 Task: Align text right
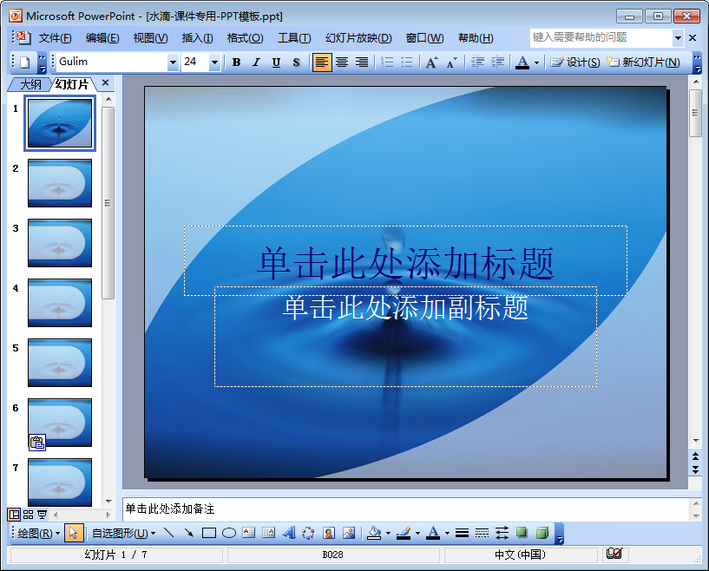pyautogui.click(x=362, y=62)
